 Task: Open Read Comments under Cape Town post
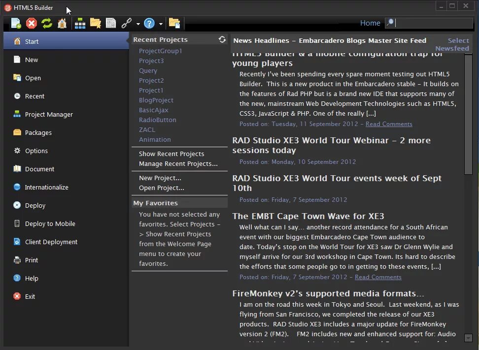[x=378, y=277]
